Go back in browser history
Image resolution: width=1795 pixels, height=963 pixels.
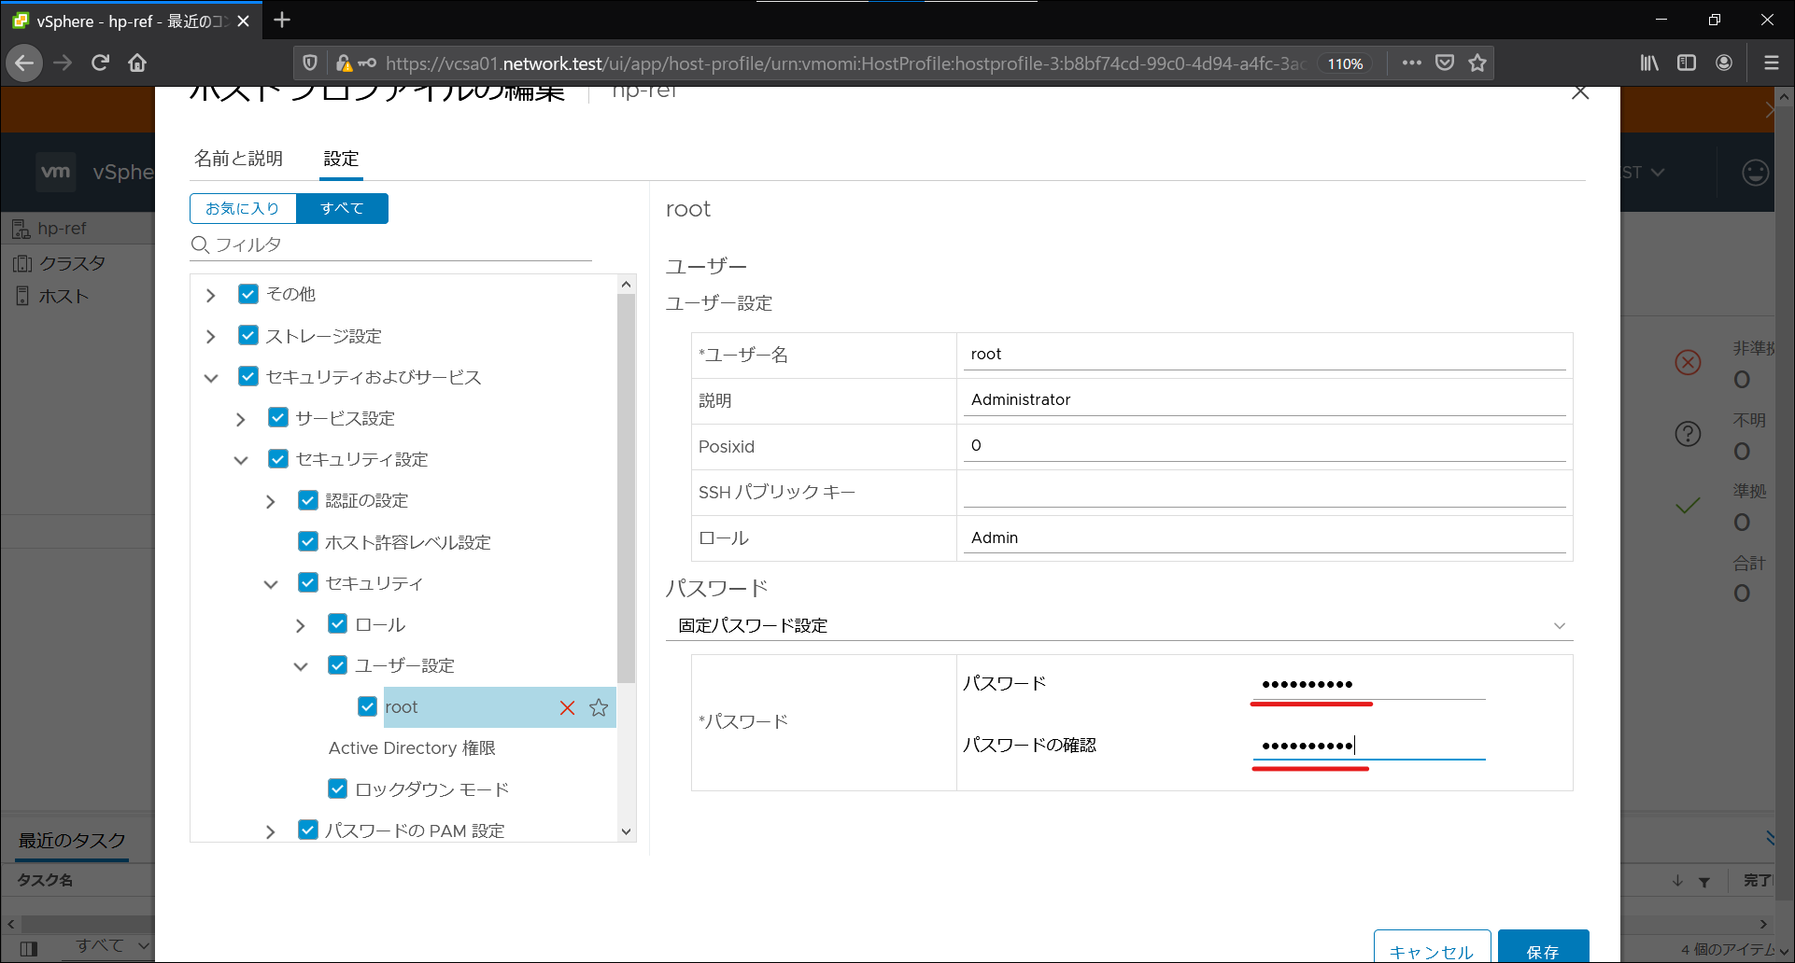(24, 63)
